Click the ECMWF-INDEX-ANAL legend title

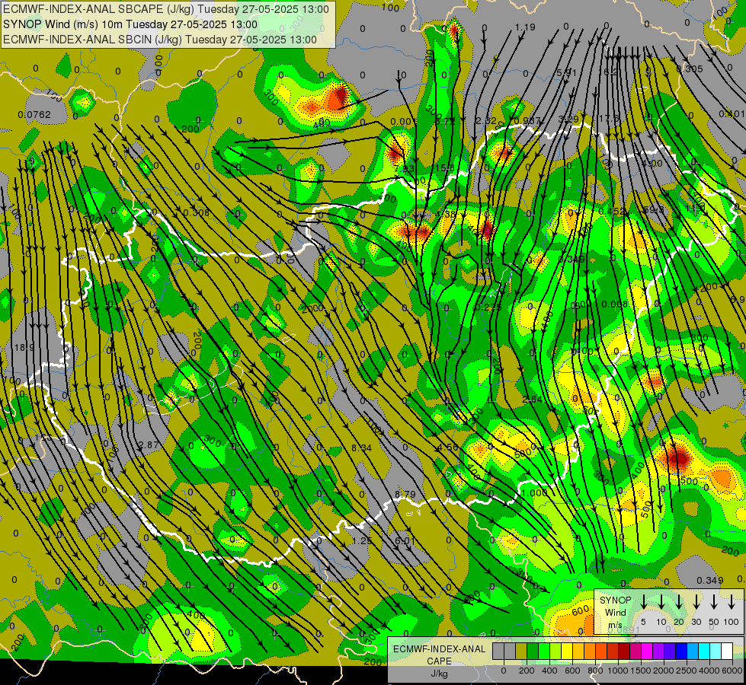[440, 649]
